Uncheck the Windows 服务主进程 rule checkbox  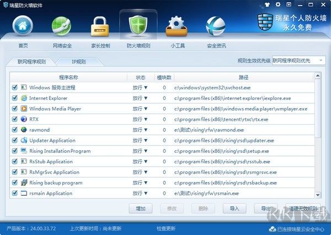[x=14, y=87]
